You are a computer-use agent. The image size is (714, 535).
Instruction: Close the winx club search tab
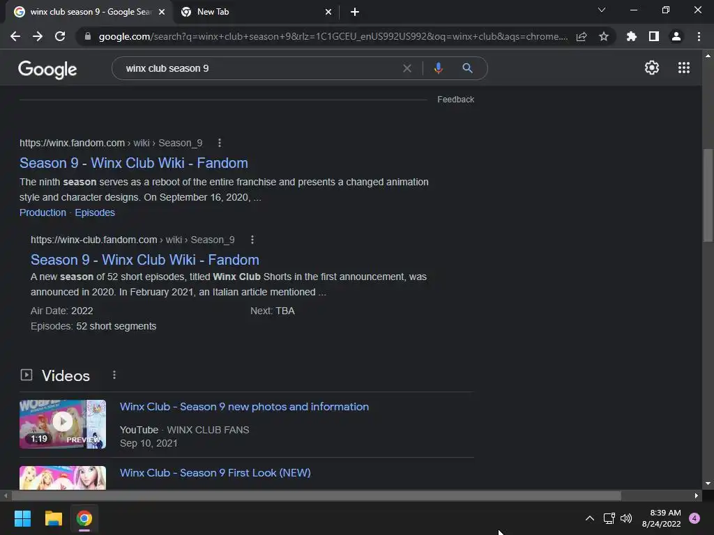click(162, 12)
